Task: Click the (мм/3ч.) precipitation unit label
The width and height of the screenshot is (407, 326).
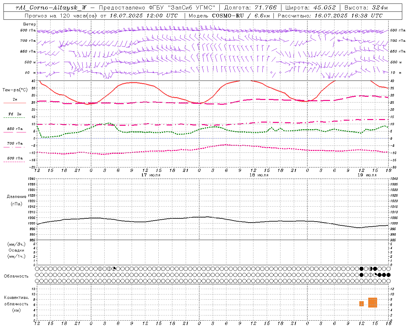Action: 17,244
